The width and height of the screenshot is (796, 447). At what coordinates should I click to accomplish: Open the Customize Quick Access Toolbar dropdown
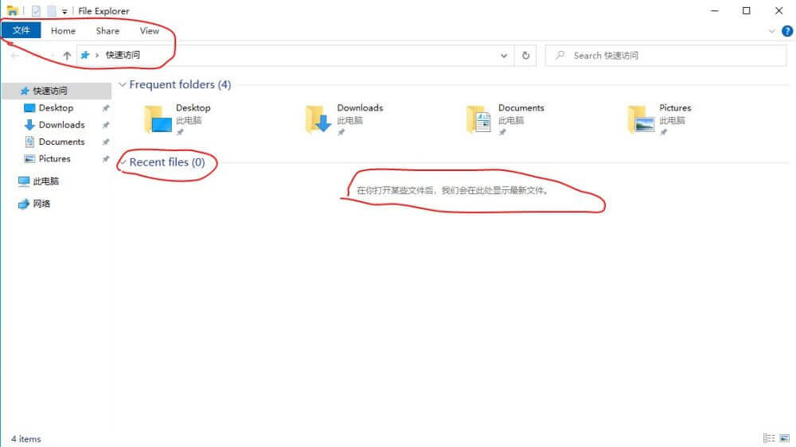[x=64, y=11]
